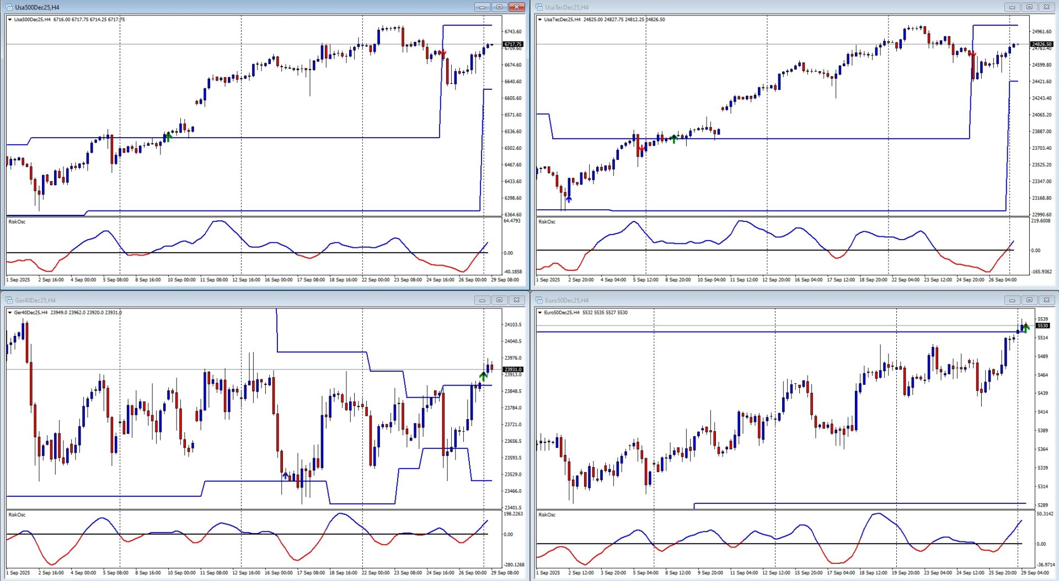This screenshot has height=581, width=1059.
Task: Click the Ger40Dec25 chart window icon
Action: click(9, 300)
